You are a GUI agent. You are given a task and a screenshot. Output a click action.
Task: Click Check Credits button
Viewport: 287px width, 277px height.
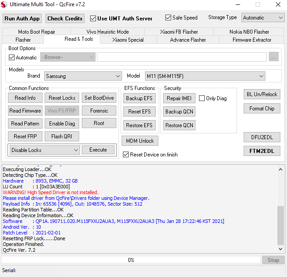(x=65, y=19)
